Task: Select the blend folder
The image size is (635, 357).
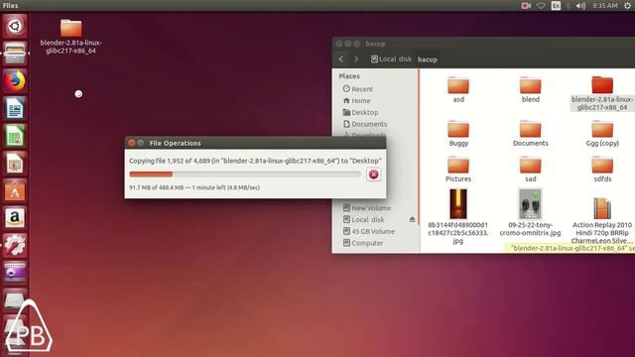Action: click(530, 90)
